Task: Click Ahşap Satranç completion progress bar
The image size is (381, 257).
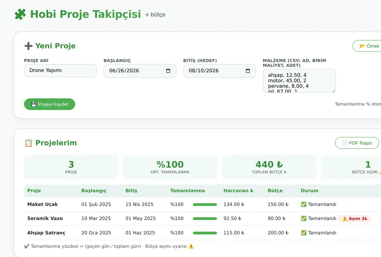Action: click(x=205, y=233)
